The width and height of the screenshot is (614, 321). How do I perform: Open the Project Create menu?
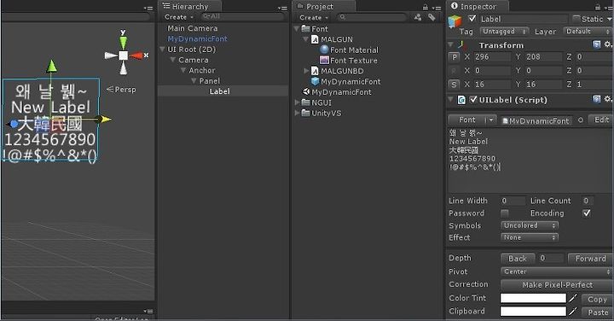tap(313, 18)
